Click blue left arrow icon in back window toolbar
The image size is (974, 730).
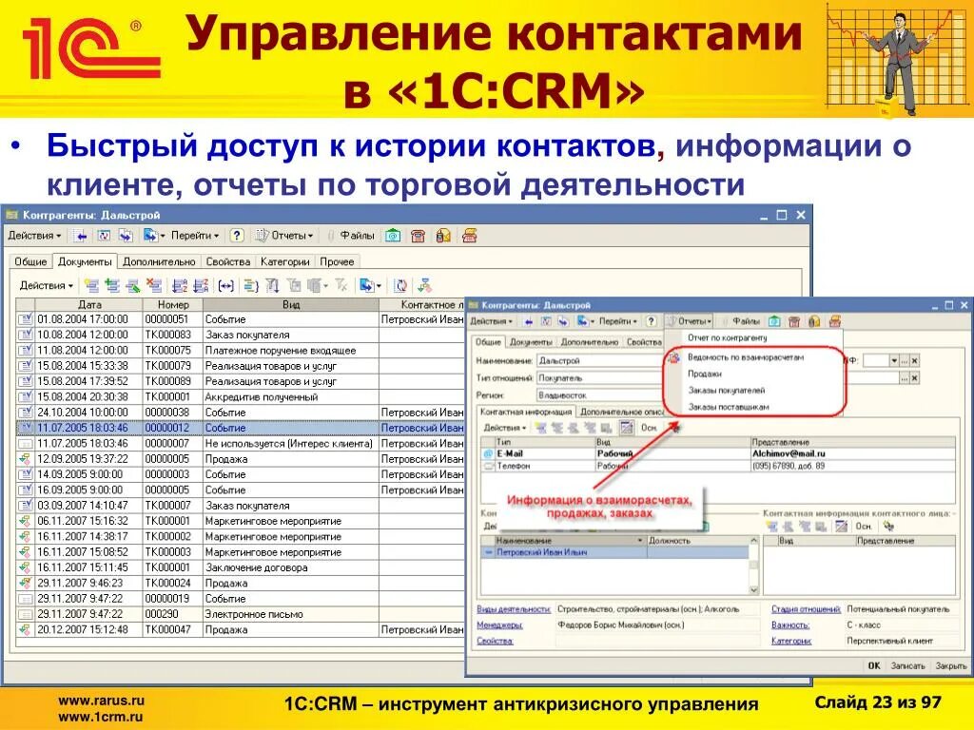tap(80, 236)
